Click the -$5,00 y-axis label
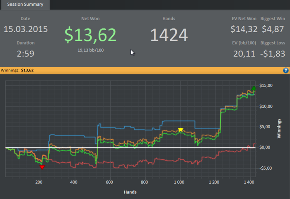Image resolution: width=290 pixels, height=199 pixels. pos(266,168)
